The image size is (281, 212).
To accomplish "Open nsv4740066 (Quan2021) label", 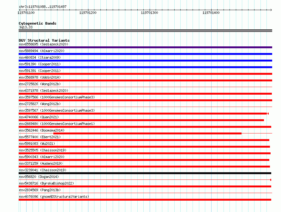I will pyautogui.click(x=39, y=117).
